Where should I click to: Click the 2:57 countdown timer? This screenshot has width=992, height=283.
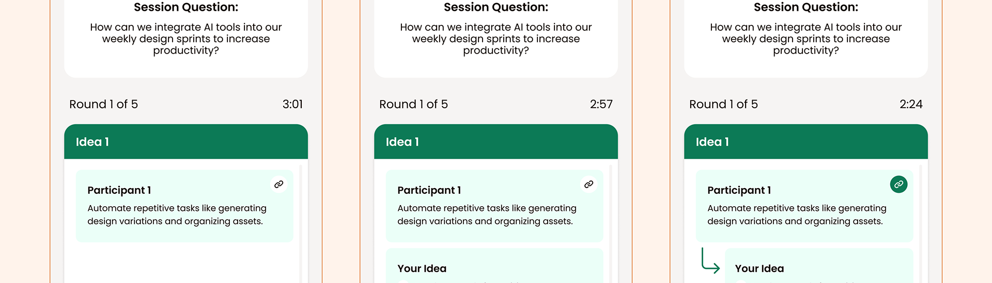(601, 104)
